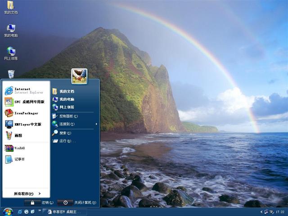Click the third Quick Launch icon beside the globe
The height and width of the screenshot is (216, 288).
pyautogui.click(x=33, y=212)
